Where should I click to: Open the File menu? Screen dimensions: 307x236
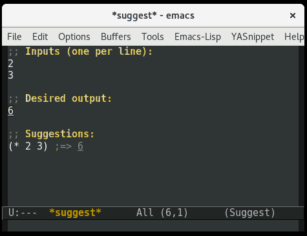click(x=14, y=37)
